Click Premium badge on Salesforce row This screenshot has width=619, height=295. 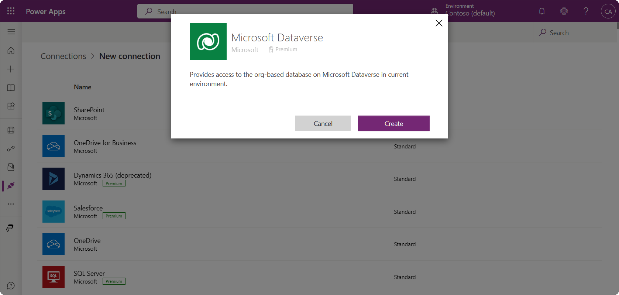pyautogui.click(x=114, y=216)
